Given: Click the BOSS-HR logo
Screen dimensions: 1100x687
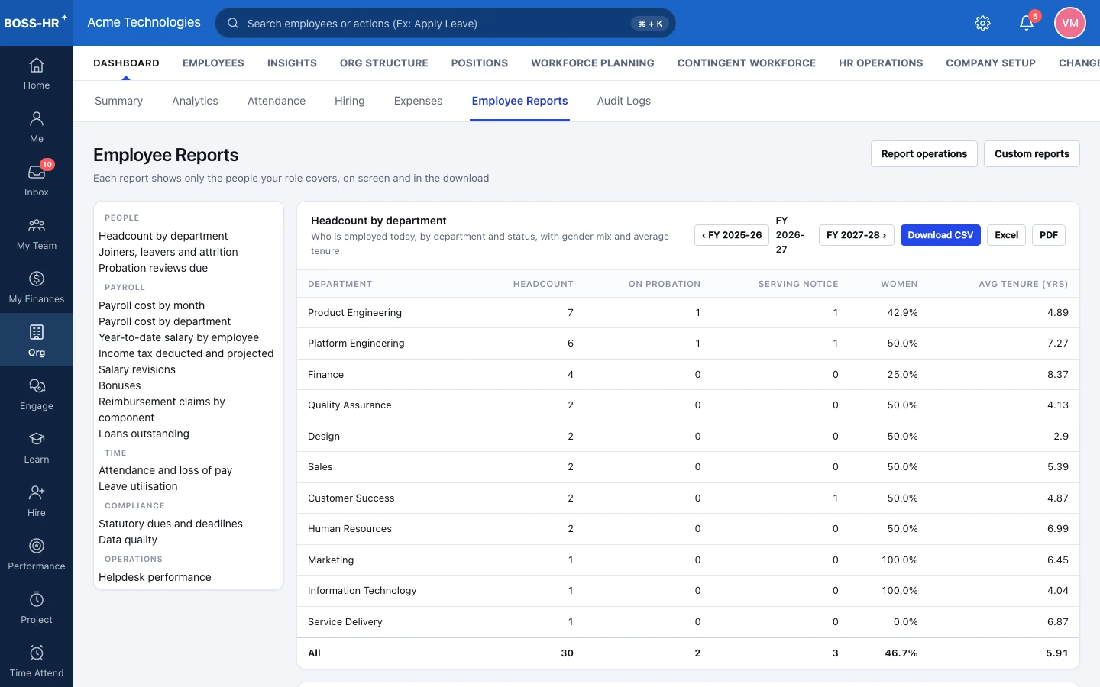Looking at the screenshot, I should pos(35,23).
